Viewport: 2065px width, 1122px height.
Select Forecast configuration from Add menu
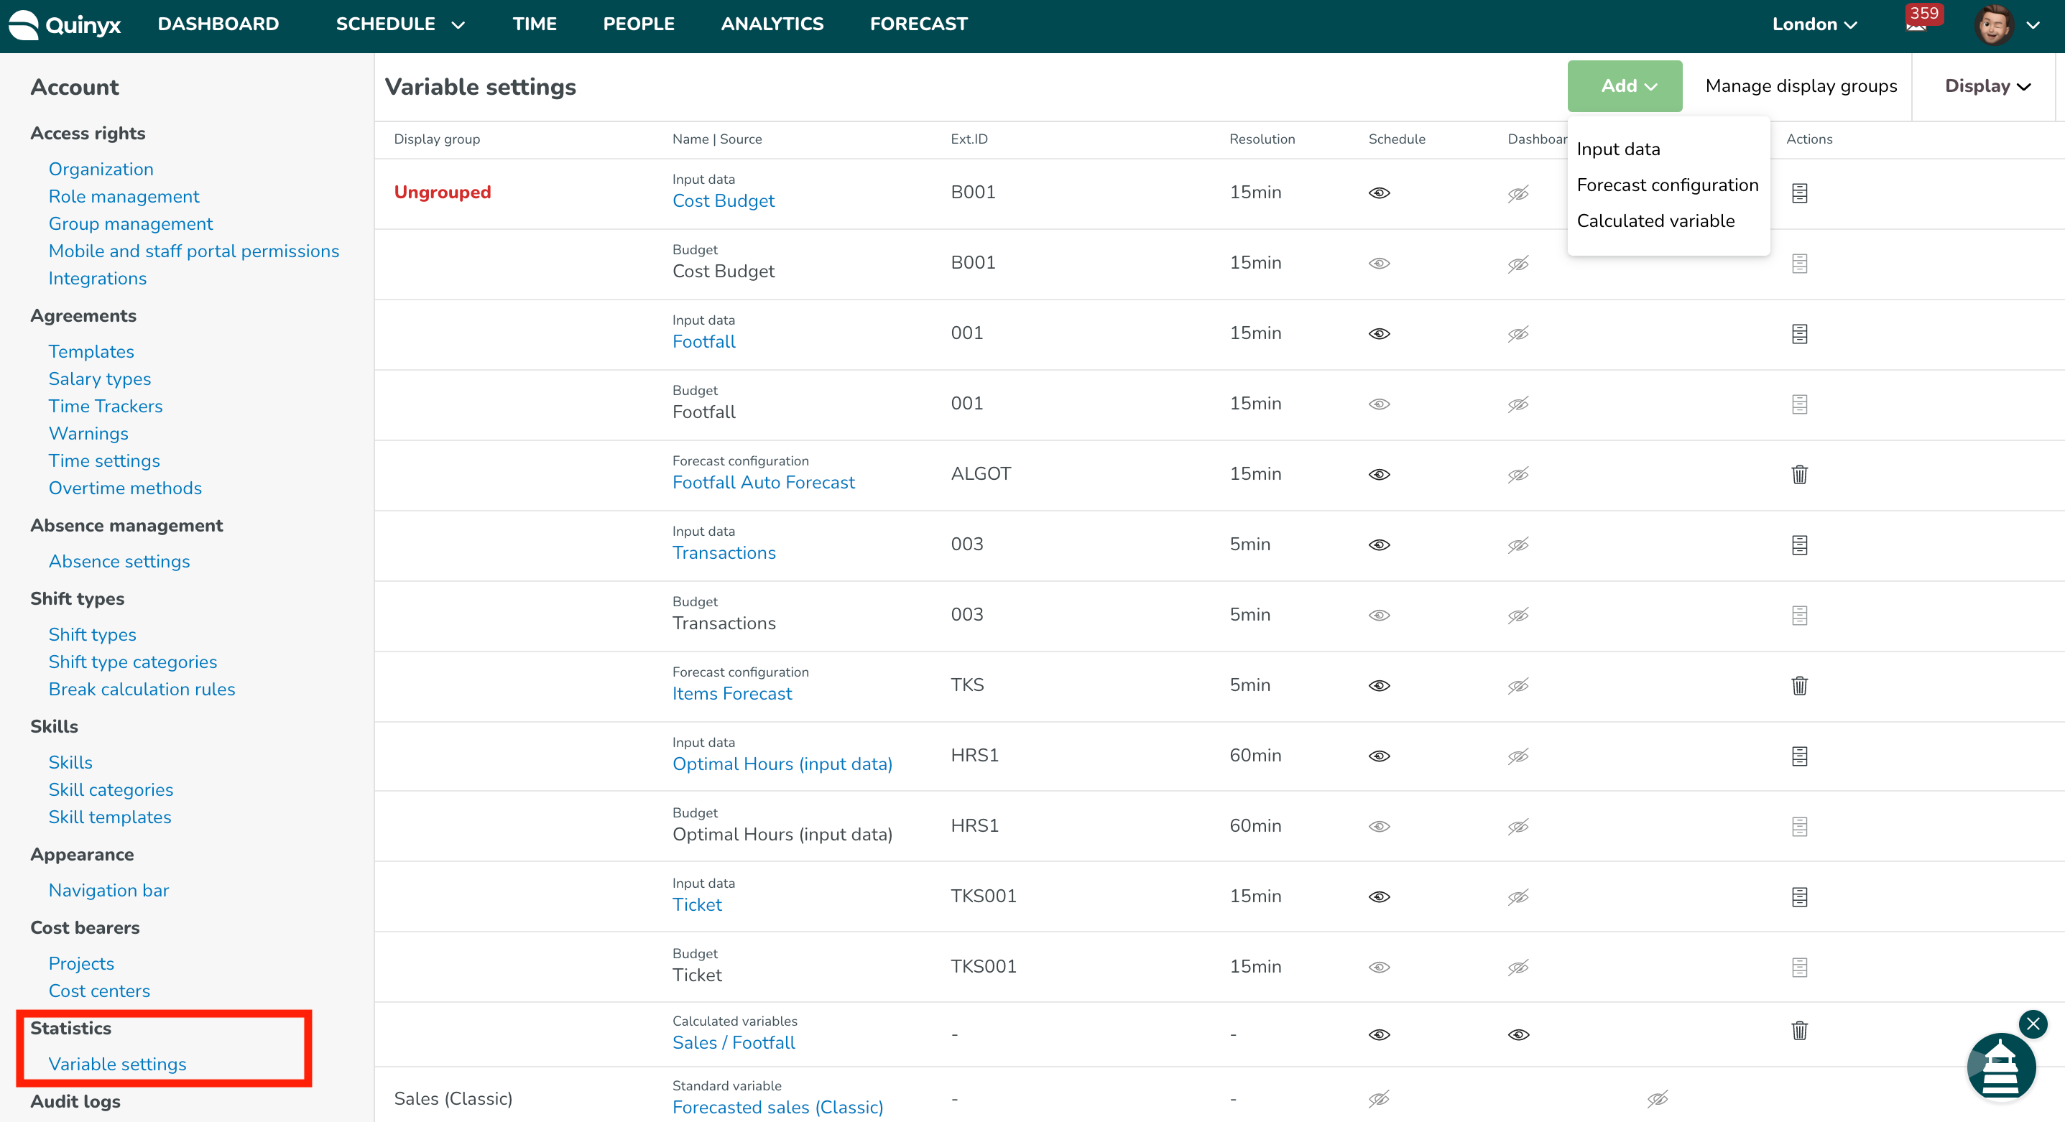1668,185
